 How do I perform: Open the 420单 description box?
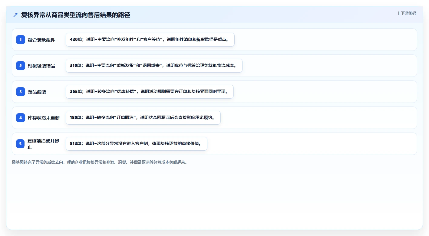pyautogui.click(x=150, y=40)
